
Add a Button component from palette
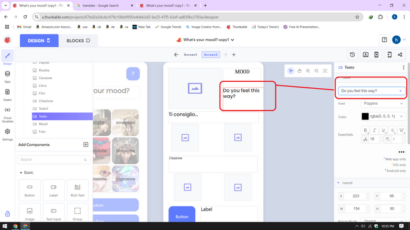[x=29, y=190]
